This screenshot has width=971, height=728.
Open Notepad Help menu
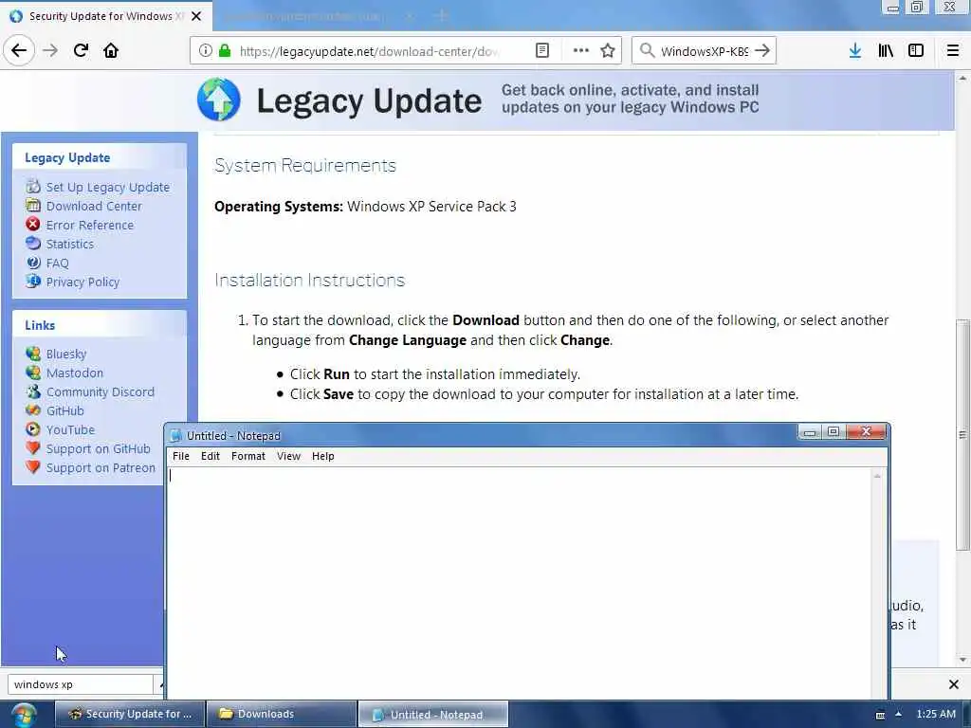click(322, 456)
